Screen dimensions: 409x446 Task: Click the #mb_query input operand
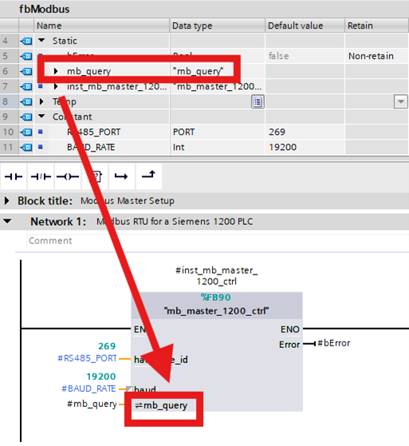92,404
